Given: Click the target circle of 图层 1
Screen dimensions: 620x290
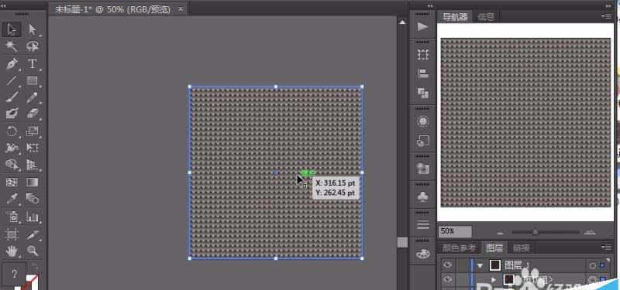Looking at the screenshot, I should click(x=592, y=265).
